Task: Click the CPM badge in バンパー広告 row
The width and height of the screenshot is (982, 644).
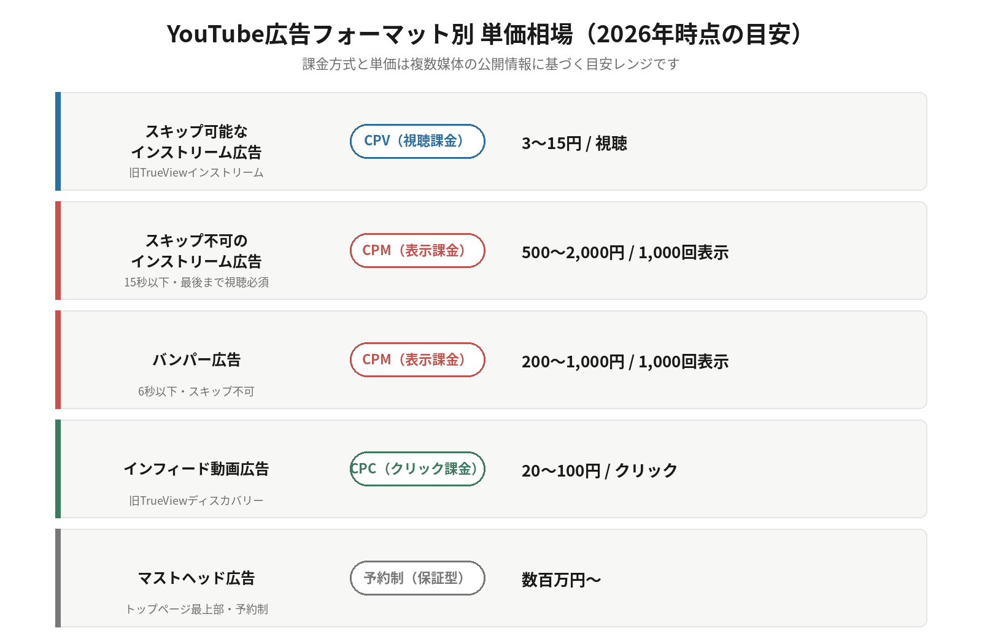Action: point(417,359)
